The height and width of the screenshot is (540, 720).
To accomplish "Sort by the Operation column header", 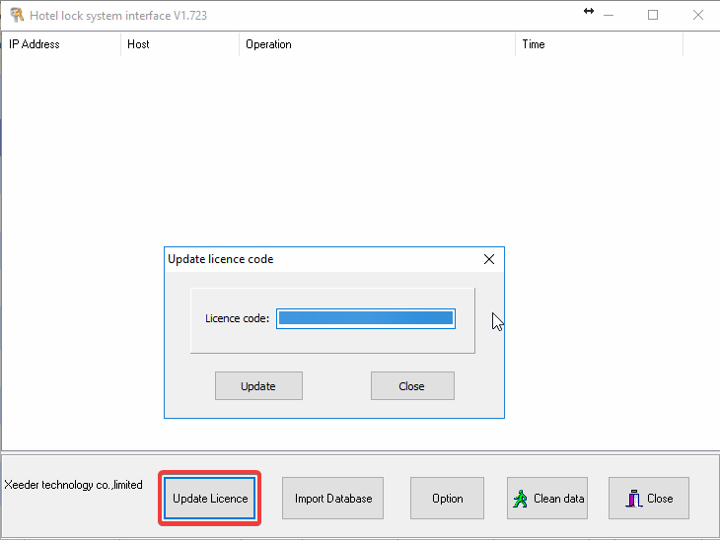I will tap(378, 44).
